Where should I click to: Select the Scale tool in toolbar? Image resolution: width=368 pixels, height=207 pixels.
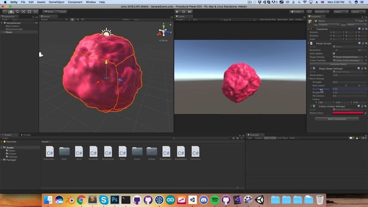(x=23, y=11)
